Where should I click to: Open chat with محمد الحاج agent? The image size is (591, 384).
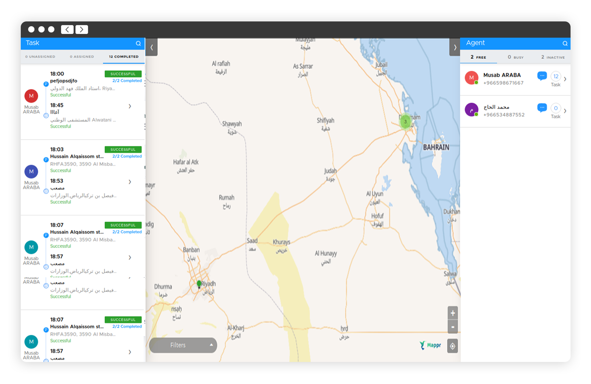tap(542, 108)
